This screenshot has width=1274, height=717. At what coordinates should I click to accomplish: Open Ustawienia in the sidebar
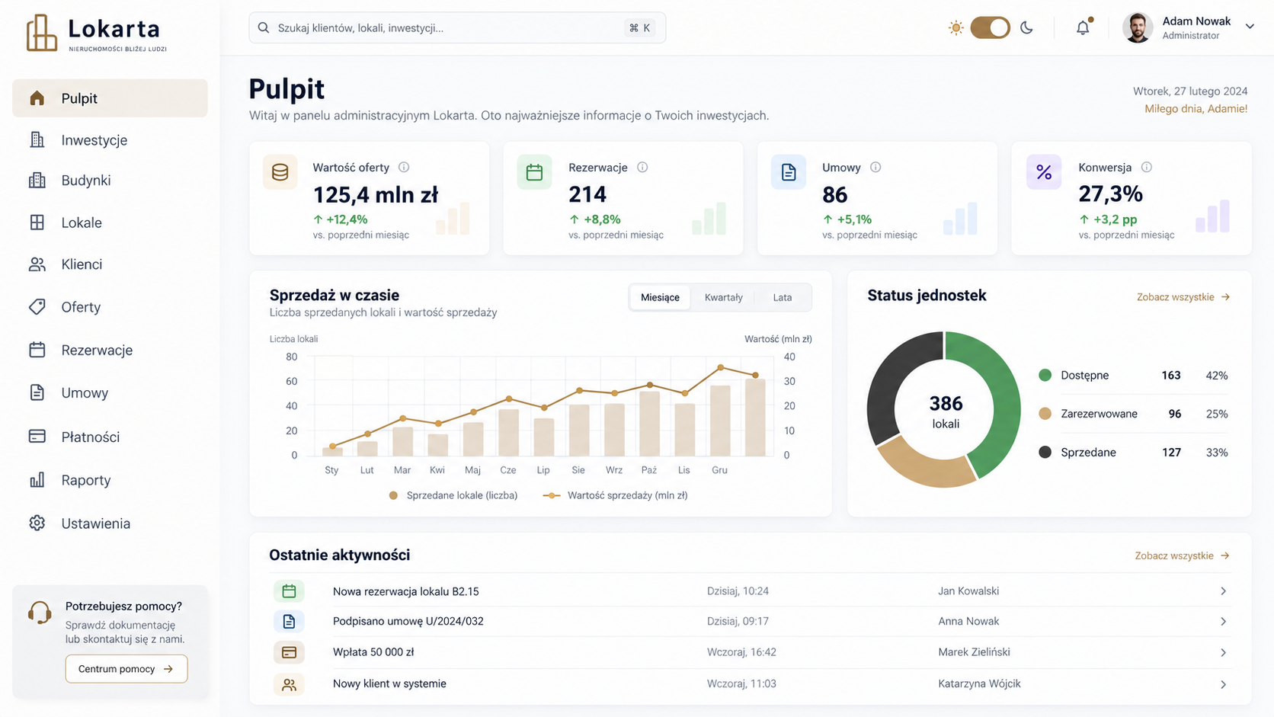pyautogui.click(x=110, y=523)
